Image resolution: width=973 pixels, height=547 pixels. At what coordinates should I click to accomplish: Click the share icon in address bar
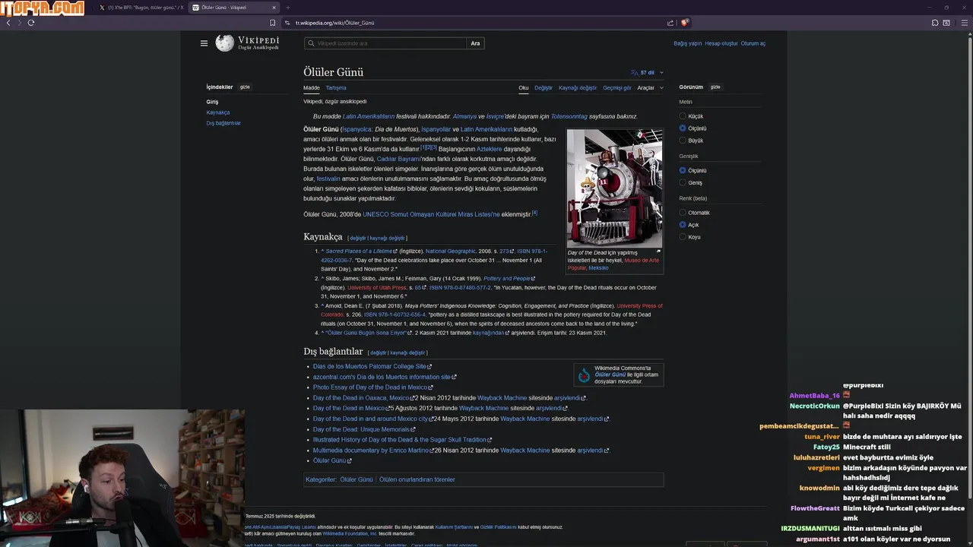pos(670,23)
